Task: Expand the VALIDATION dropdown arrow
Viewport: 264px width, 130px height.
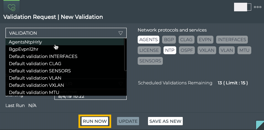Action: 120,33
